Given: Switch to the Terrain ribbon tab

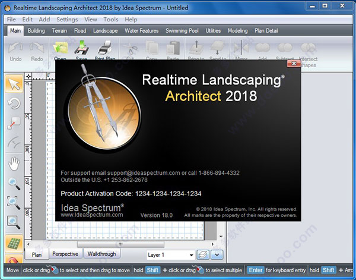Looking at the screenshot, I should (x=59, y=31).
